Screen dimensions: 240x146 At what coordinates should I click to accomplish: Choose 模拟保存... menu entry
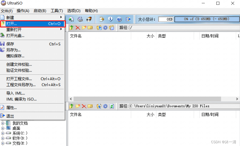32,56
